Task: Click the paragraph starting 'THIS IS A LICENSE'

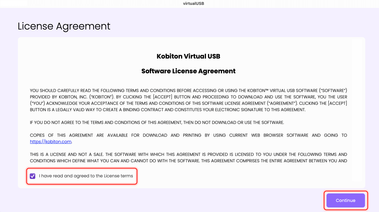Action: (x=188, y=158)
